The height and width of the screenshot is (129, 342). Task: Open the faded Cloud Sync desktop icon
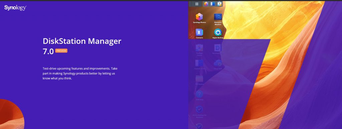coord(218,63)
